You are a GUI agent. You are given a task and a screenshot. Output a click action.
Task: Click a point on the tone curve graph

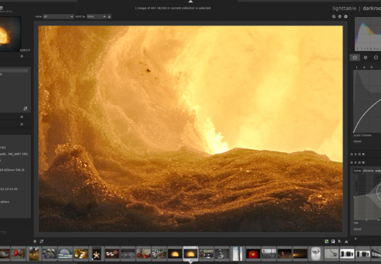point(367,102)
